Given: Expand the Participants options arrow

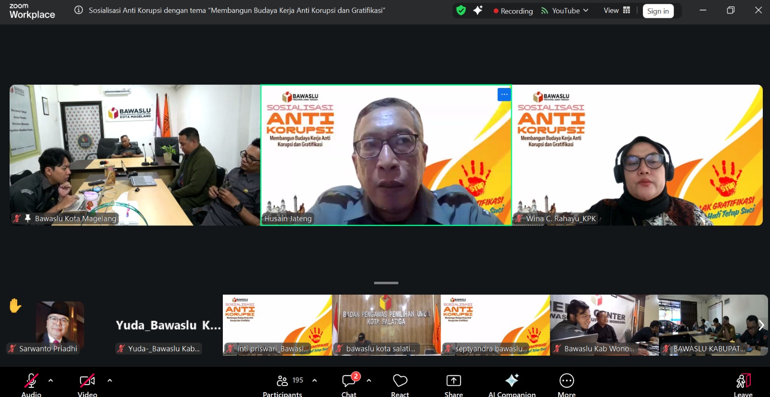Looking at the screenshot, I should [x=315, y=380].
